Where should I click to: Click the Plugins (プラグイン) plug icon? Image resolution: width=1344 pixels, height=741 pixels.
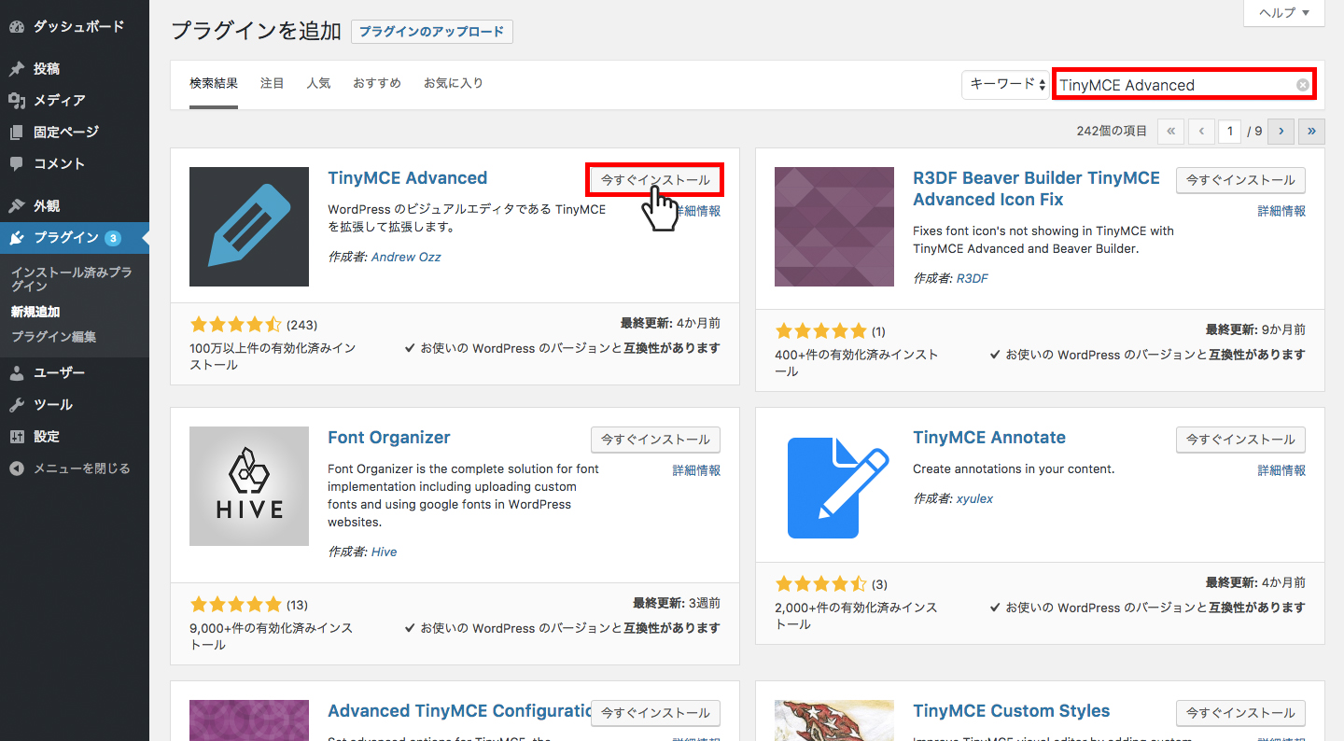pos(17,237)
